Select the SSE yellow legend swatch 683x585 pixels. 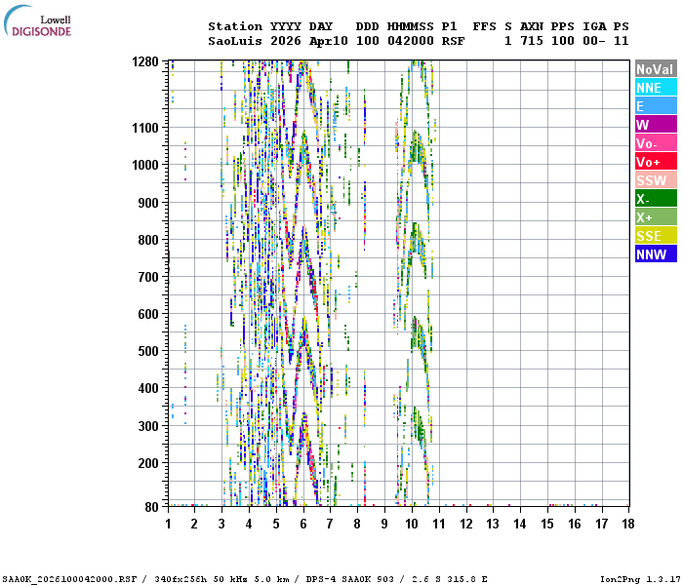655,236
